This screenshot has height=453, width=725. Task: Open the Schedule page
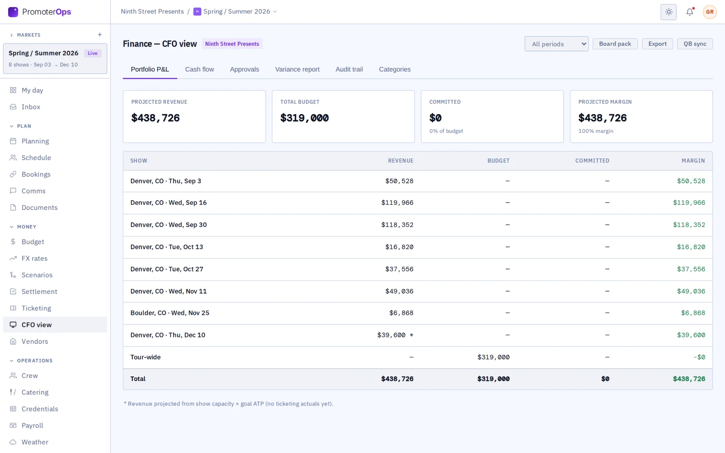point(55,158)
